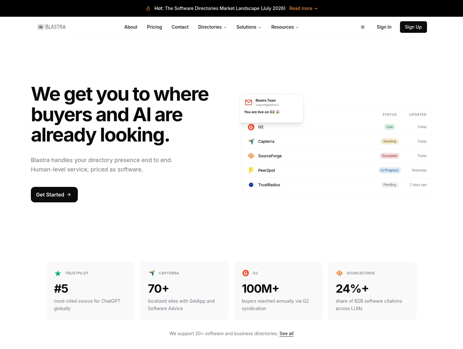463x349 pixels.
Task: Click the UPDATED column header
Action: 418,115
